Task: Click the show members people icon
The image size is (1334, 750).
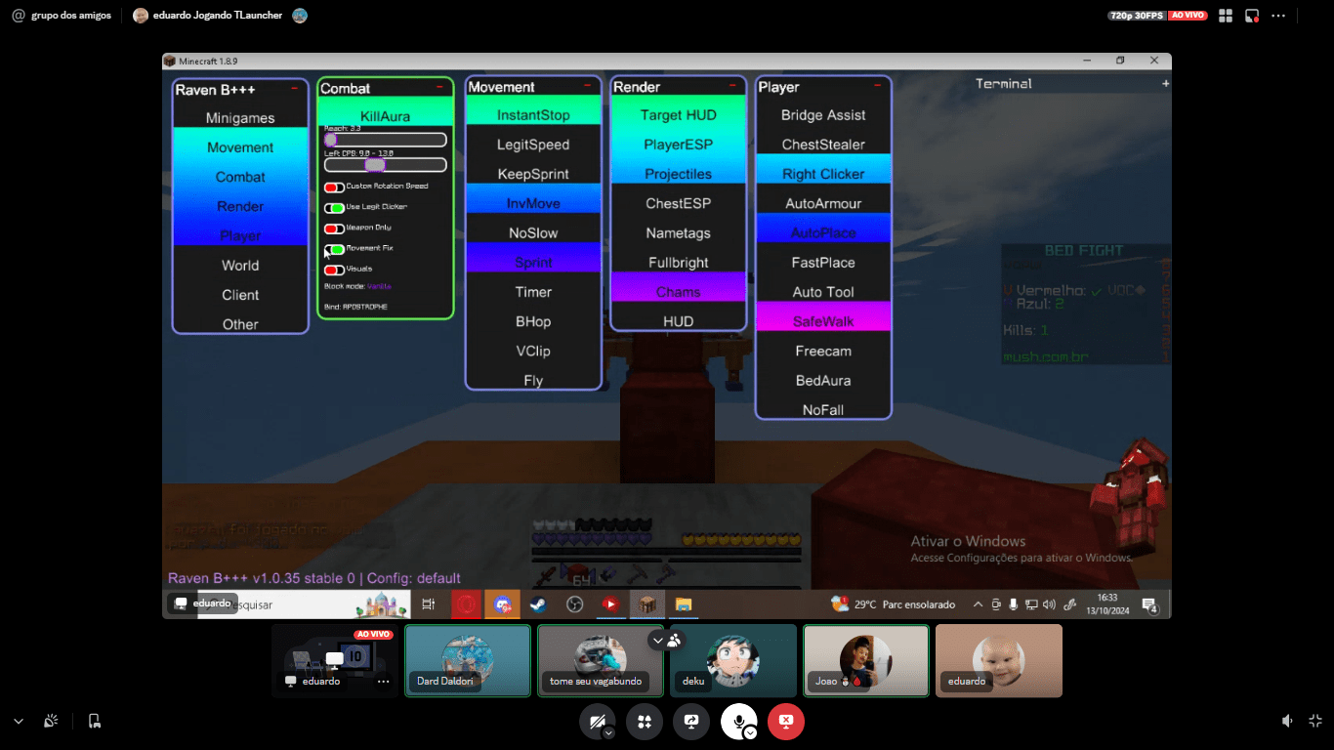Action: click(674, 640)
